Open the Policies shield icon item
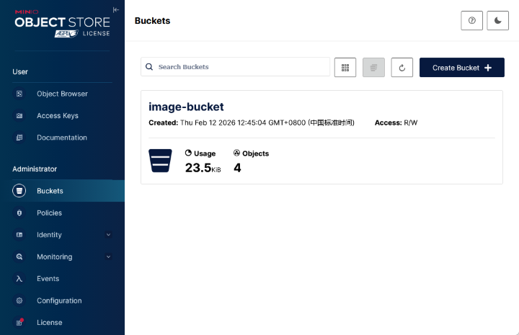 pos(19,213)
